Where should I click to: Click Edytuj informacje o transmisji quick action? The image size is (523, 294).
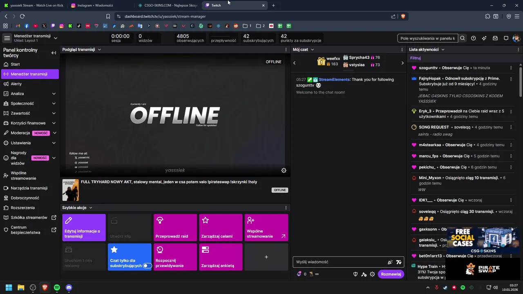click(x=84, y=227)
